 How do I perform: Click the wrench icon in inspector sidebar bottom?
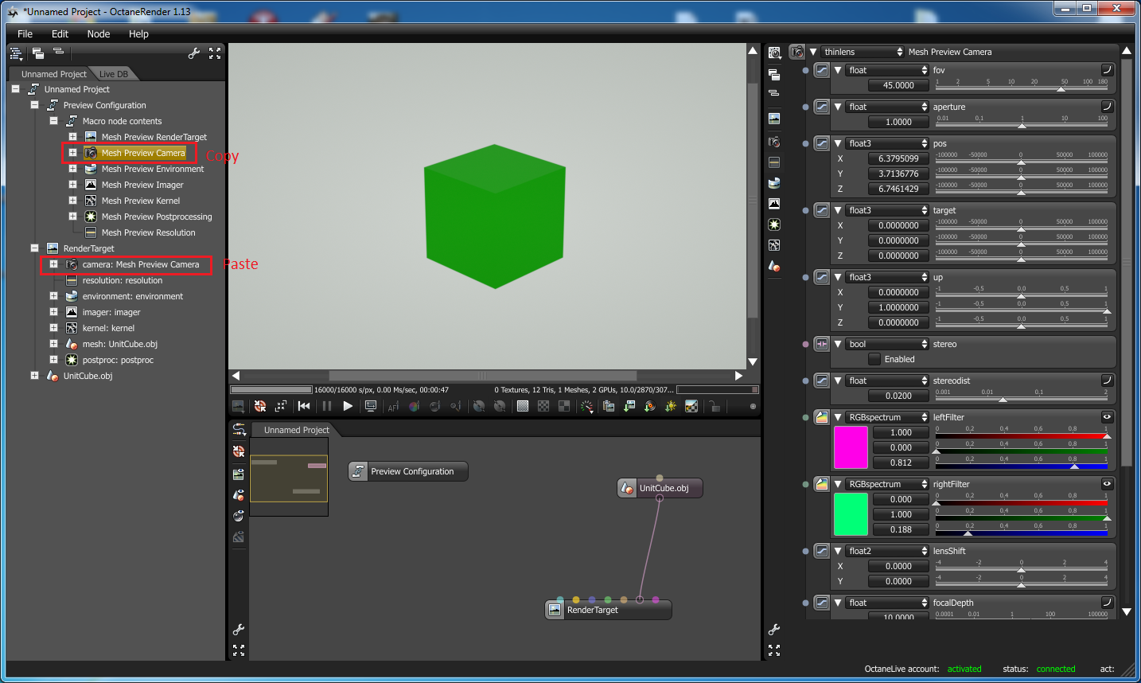774,630
